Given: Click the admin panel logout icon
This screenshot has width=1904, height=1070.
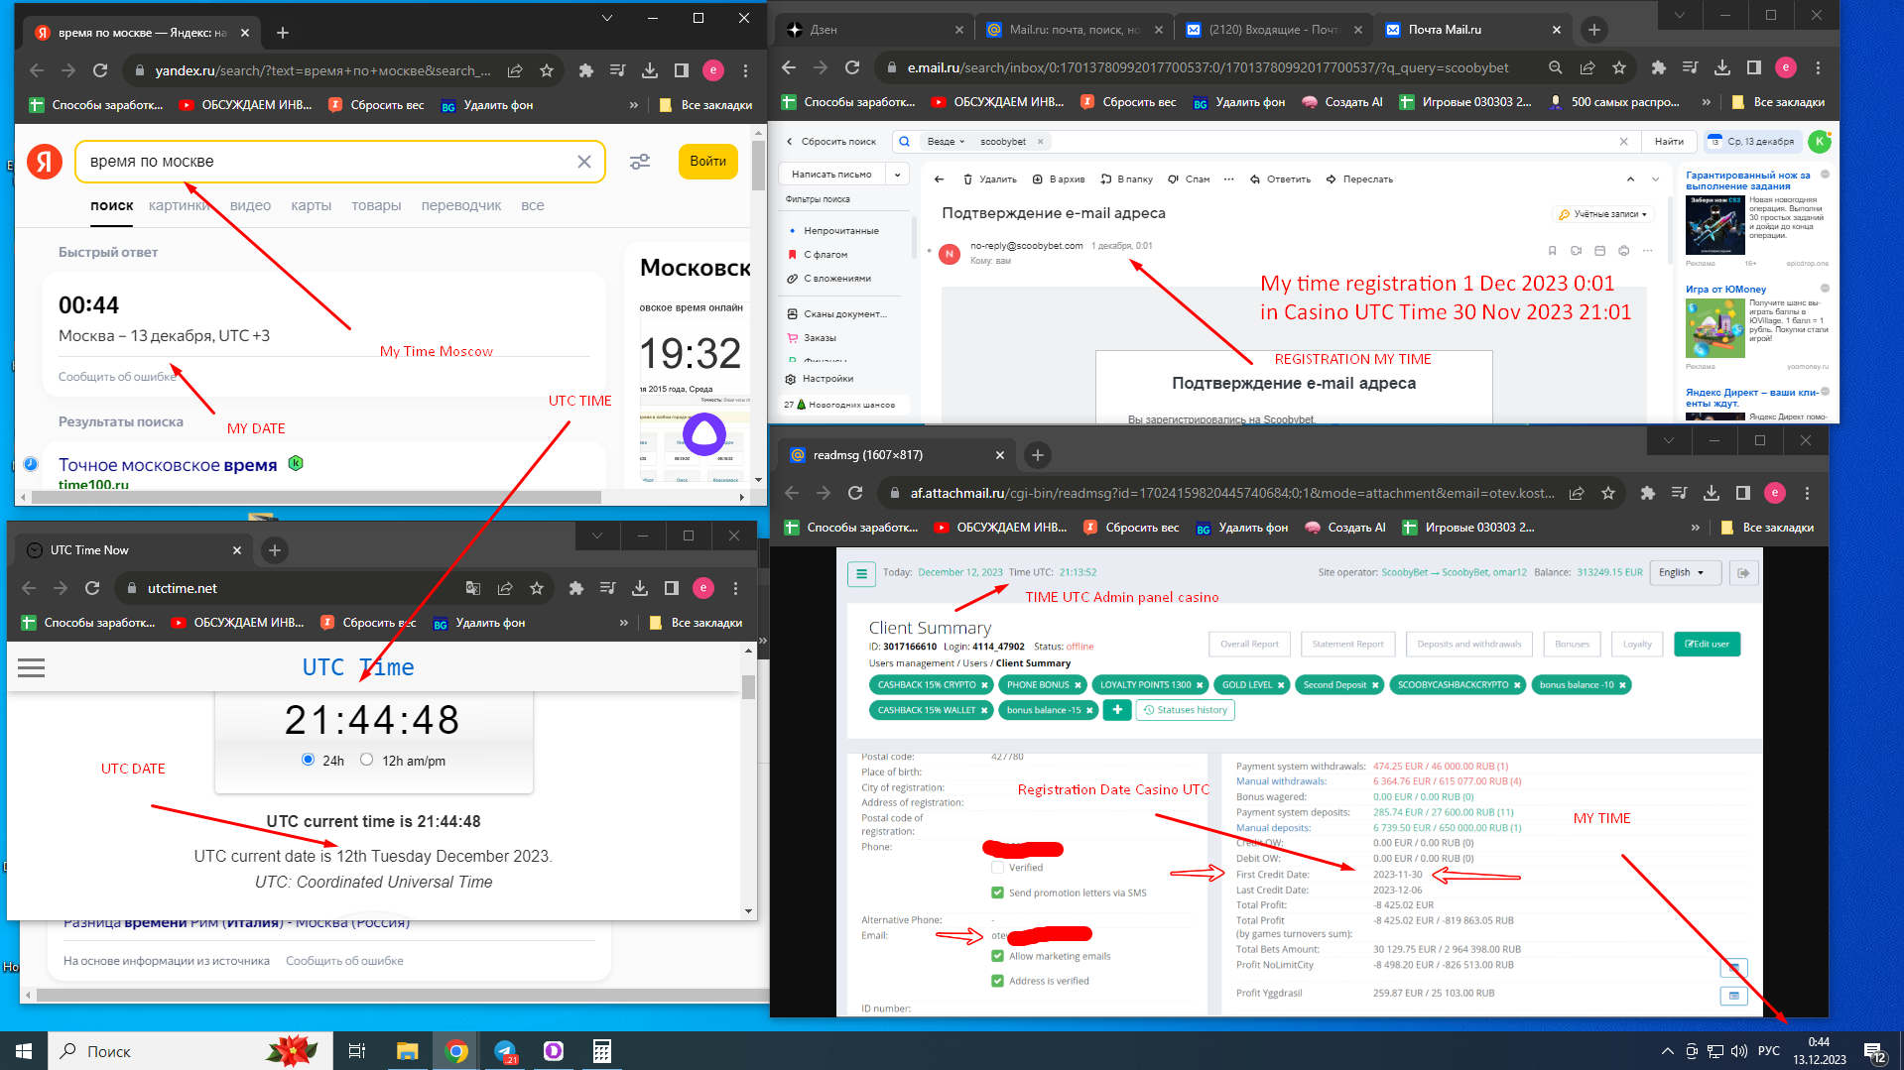Looking at the screenshot, I should click(x=1743, y=573).
